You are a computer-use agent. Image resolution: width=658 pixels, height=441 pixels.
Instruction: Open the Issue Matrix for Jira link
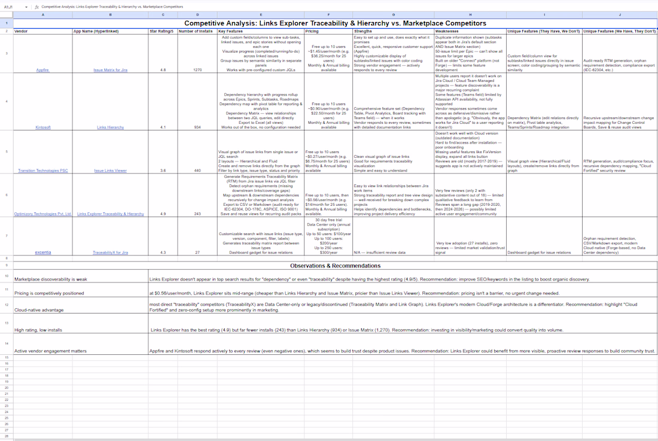(111, 70)
